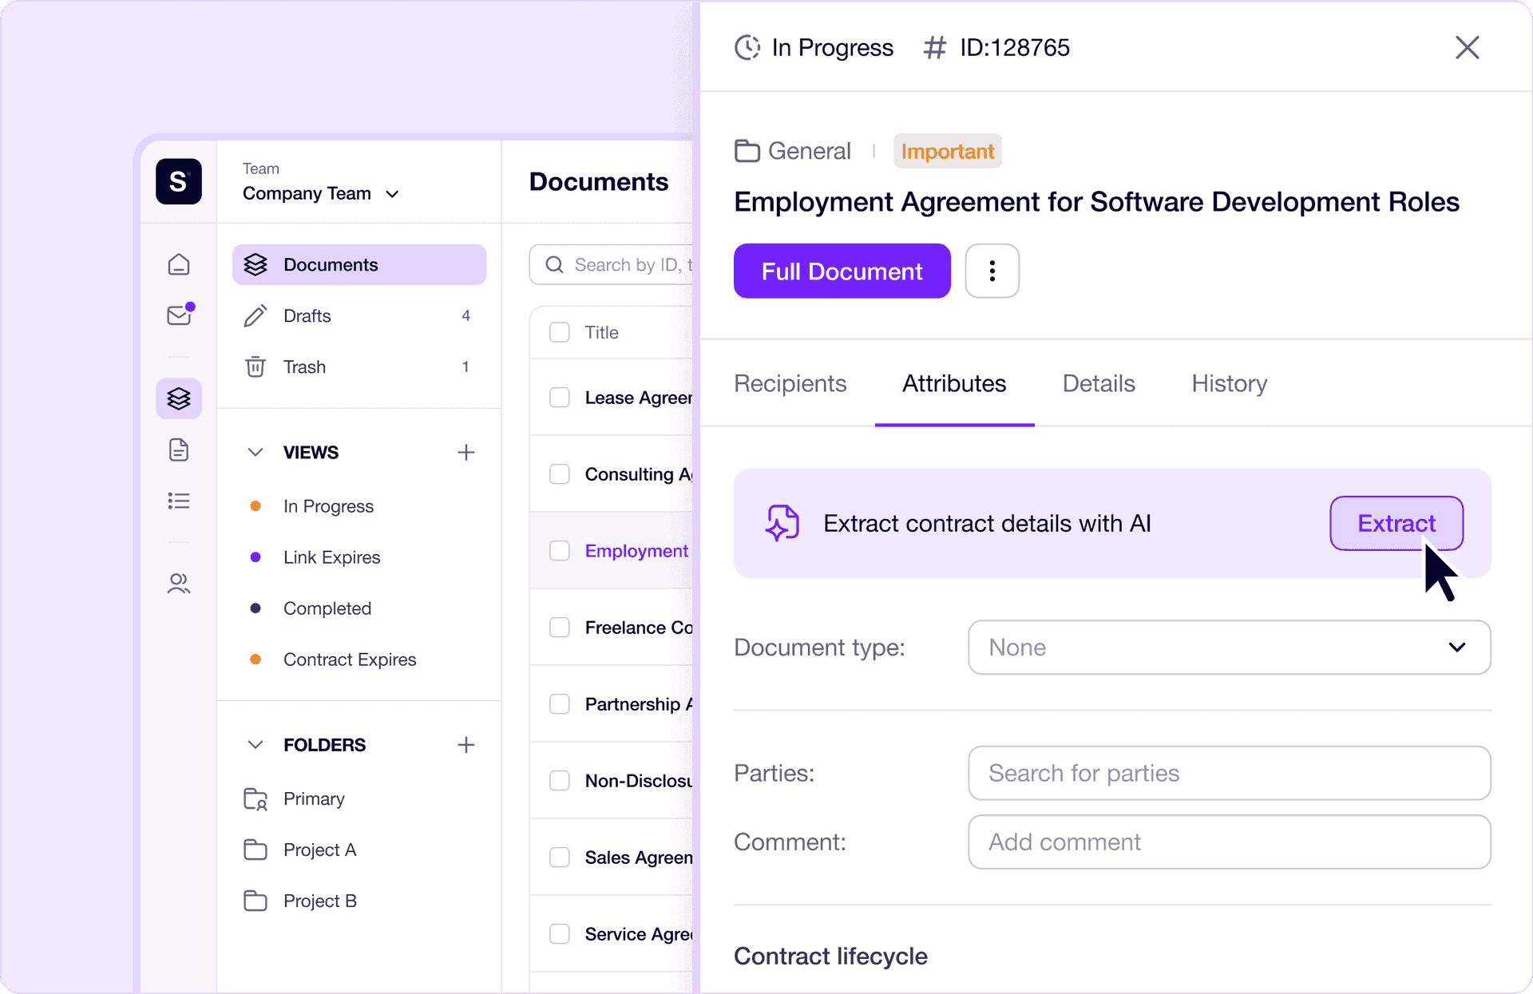Viewport: 1533px width, 994px height.
Task: Click the Add comment field
Action: tap(1229, 842)
